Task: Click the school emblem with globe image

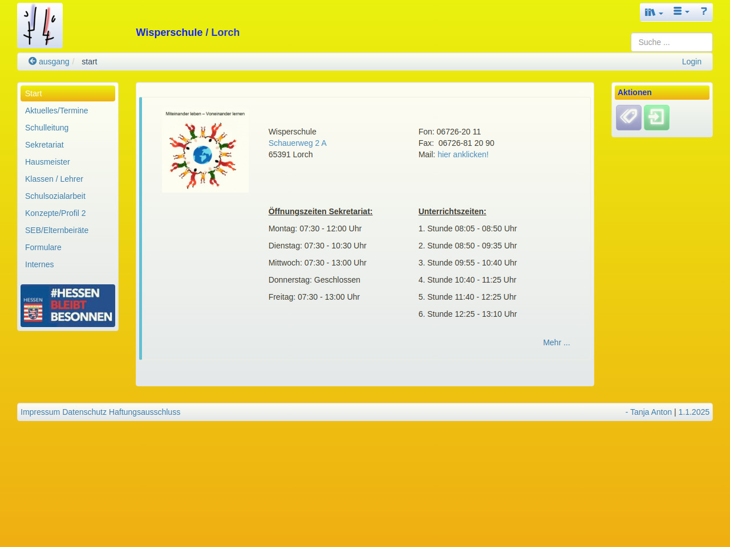Action: (x=205, y=151)
